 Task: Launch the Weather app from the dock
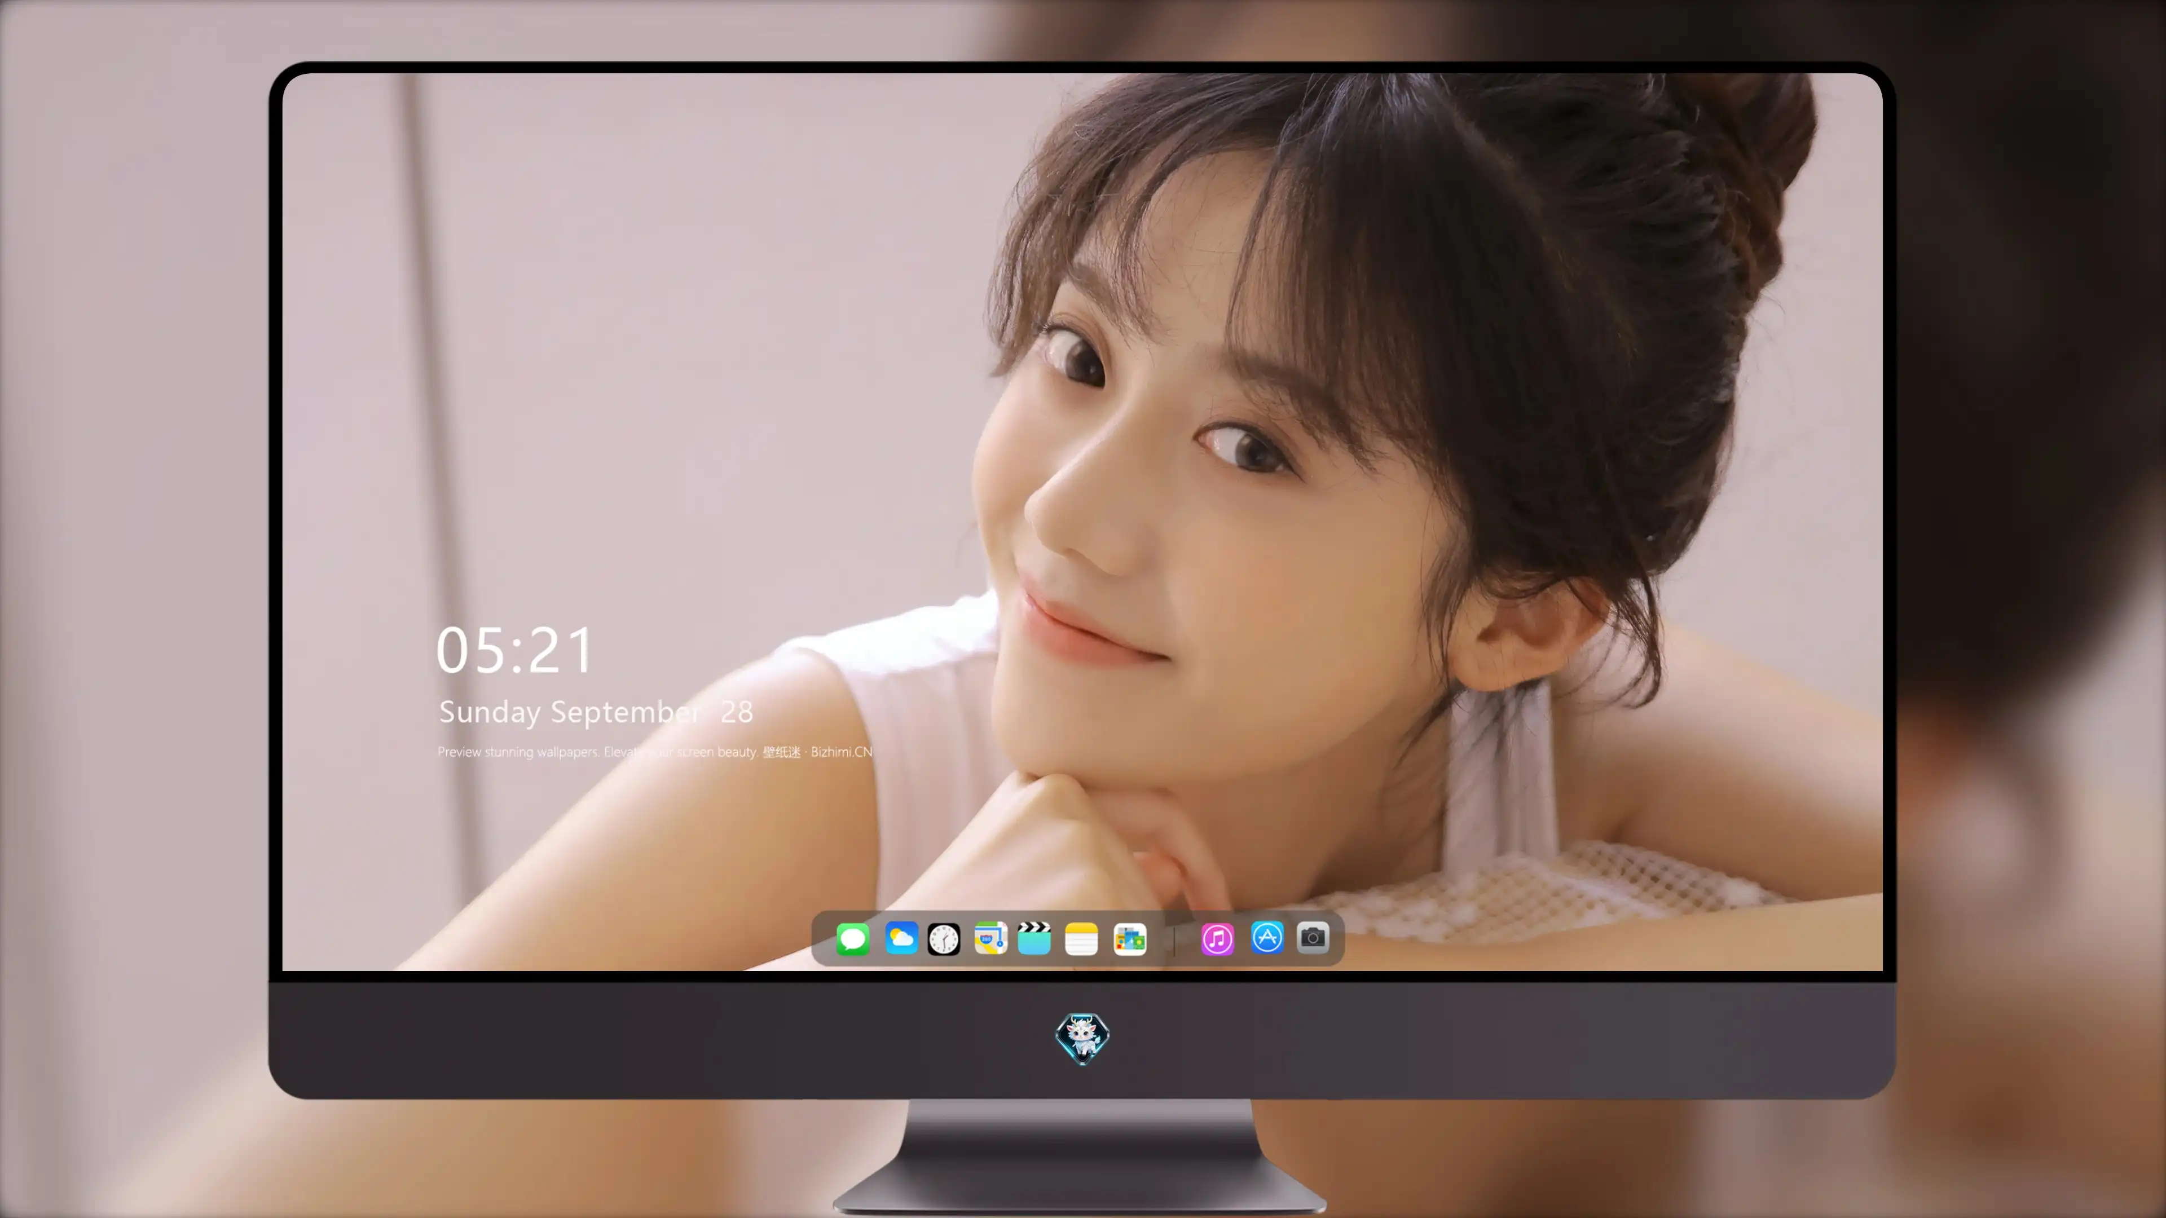click(x=901, y=938)
